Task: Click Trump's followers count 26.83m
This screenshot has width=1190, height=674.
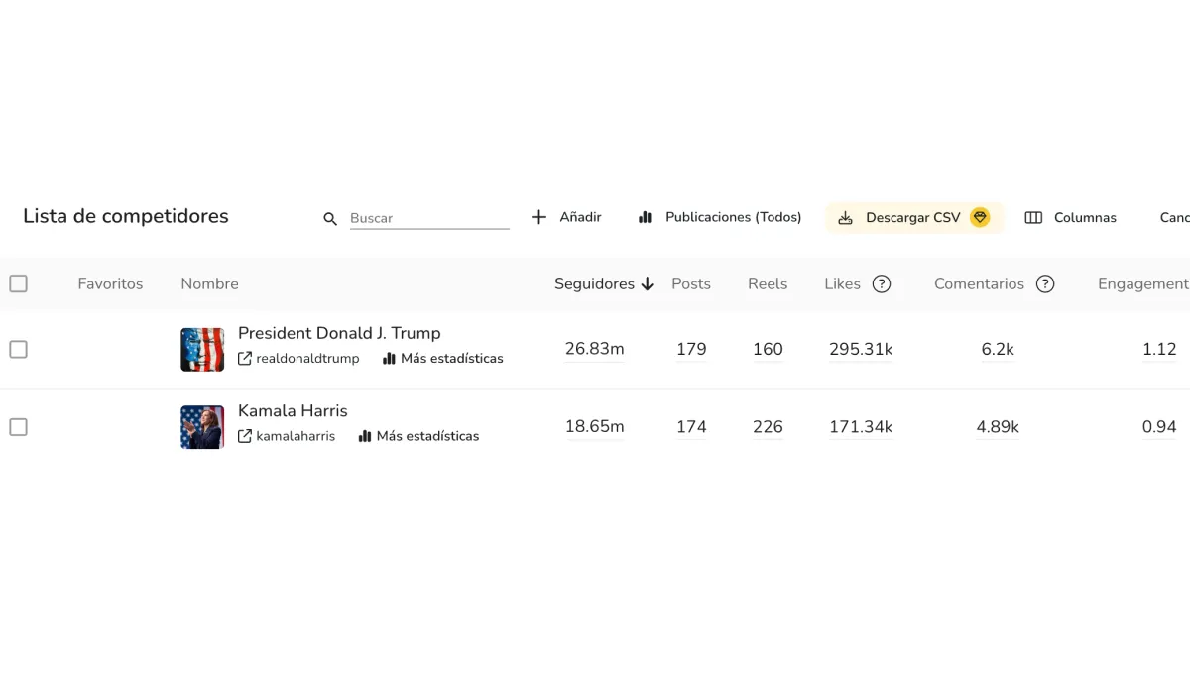Action: 594,349
